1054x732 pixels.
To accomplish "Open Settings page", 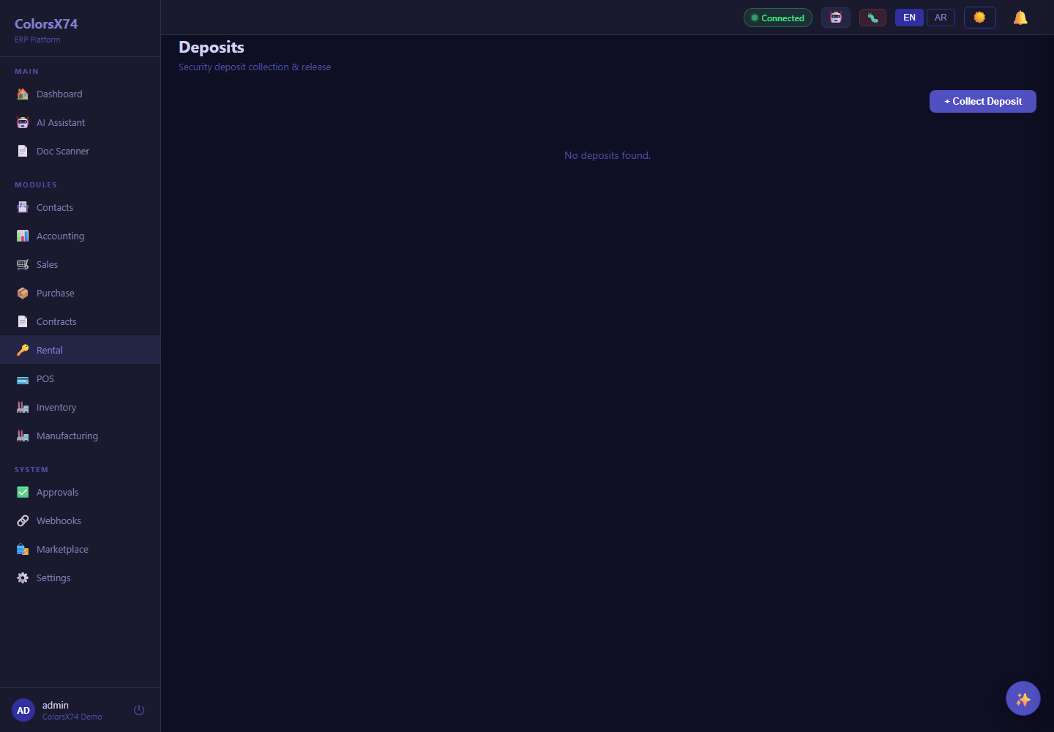I will [81, 578].
